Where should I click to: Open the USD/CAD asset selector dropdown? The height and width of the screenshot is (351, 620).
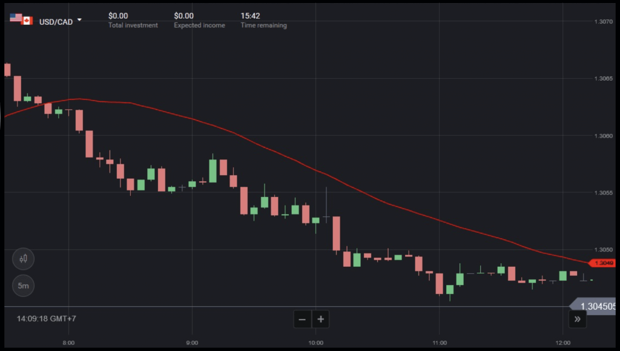60,22
